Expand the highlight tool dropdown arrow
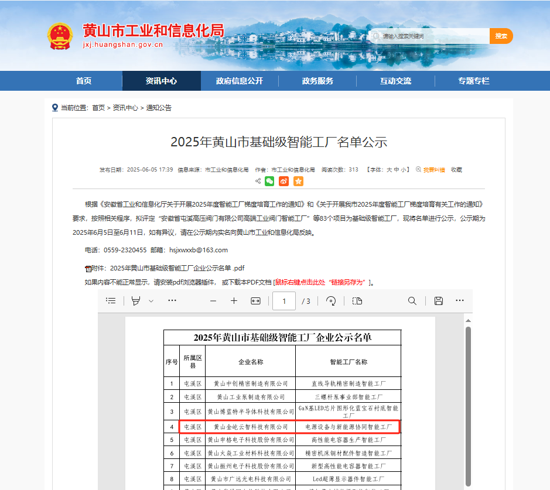Image resolution: width=550 pixels, height=490 pixels. point(151,301)
